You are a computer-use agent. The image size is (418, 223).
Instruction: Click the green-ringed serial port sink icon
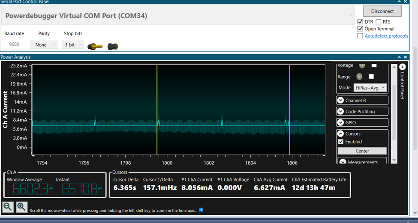[x=113, y=47]
